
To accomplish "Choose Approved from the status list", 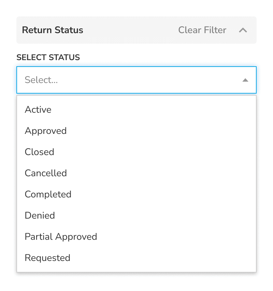I will 46,131.
